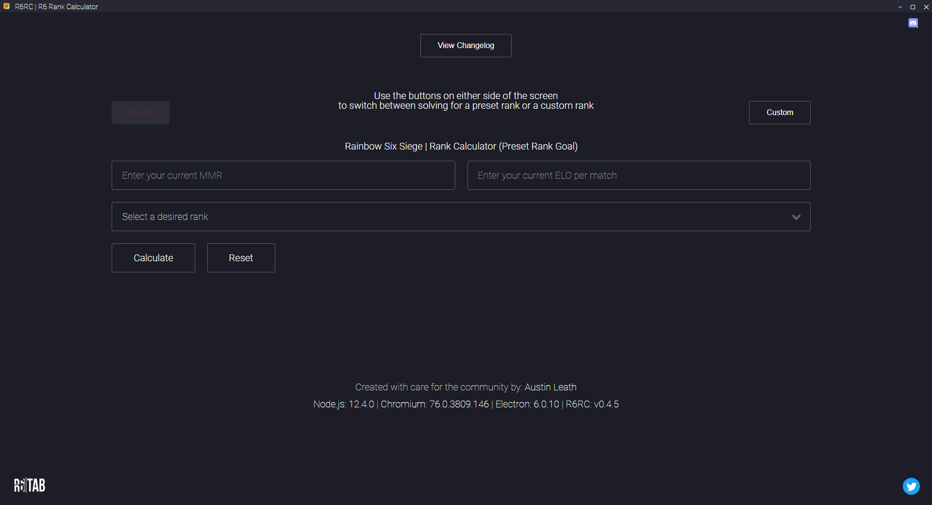Screen dimensions: 932x505
Task: Click the Rank Calculator heading text
Action: [x=461, y=146]
